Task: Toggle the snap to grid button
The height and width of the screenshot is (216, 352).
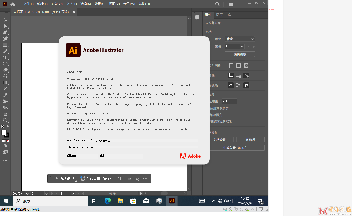Action: pos(239,85)
